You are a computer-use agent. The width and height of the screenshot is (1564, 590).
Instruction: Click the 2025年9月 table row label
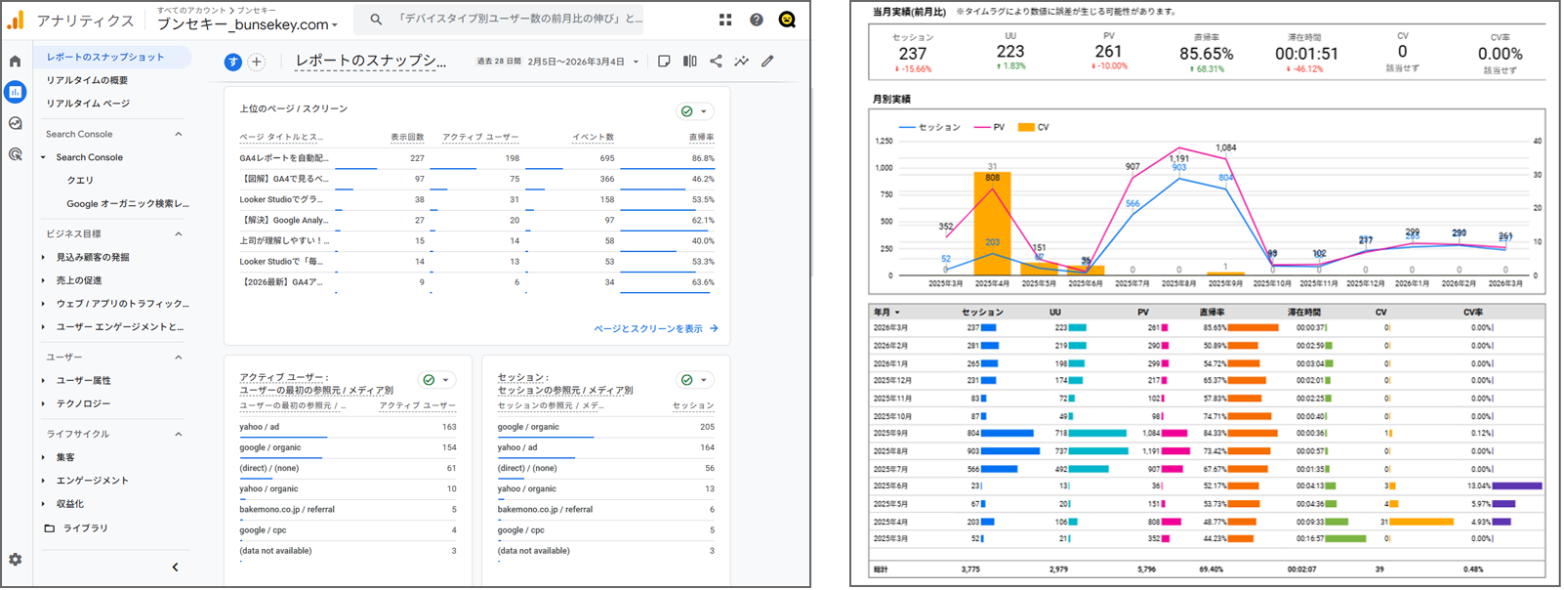(x=890, y=434)
